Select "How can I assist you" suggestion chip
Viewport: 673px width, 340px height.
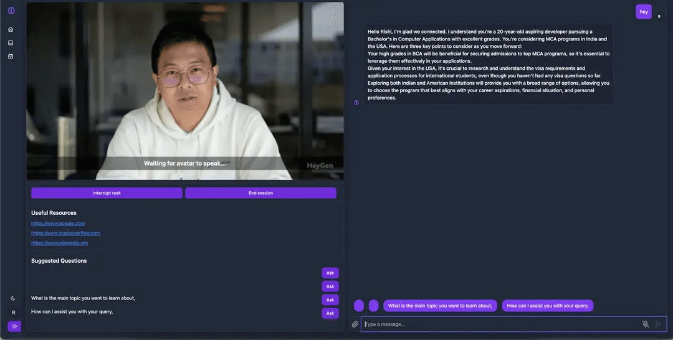coord(547,306)
